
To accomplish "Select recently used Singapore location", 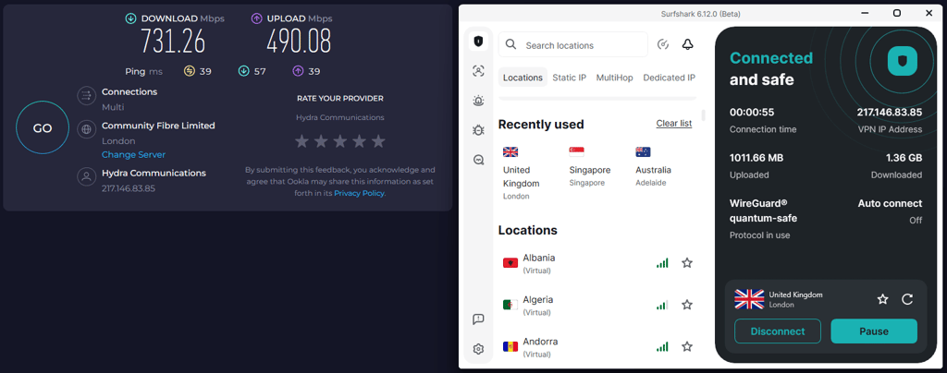I will [590, 166].
